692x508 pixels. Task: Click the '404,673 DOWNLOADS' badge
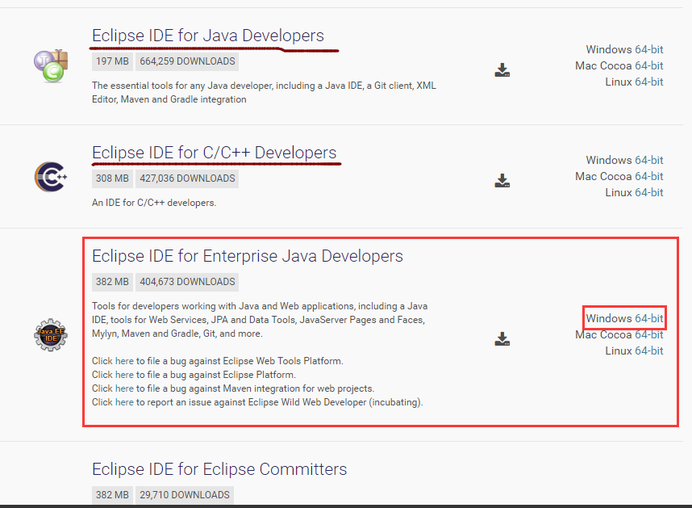pos(187,282)
